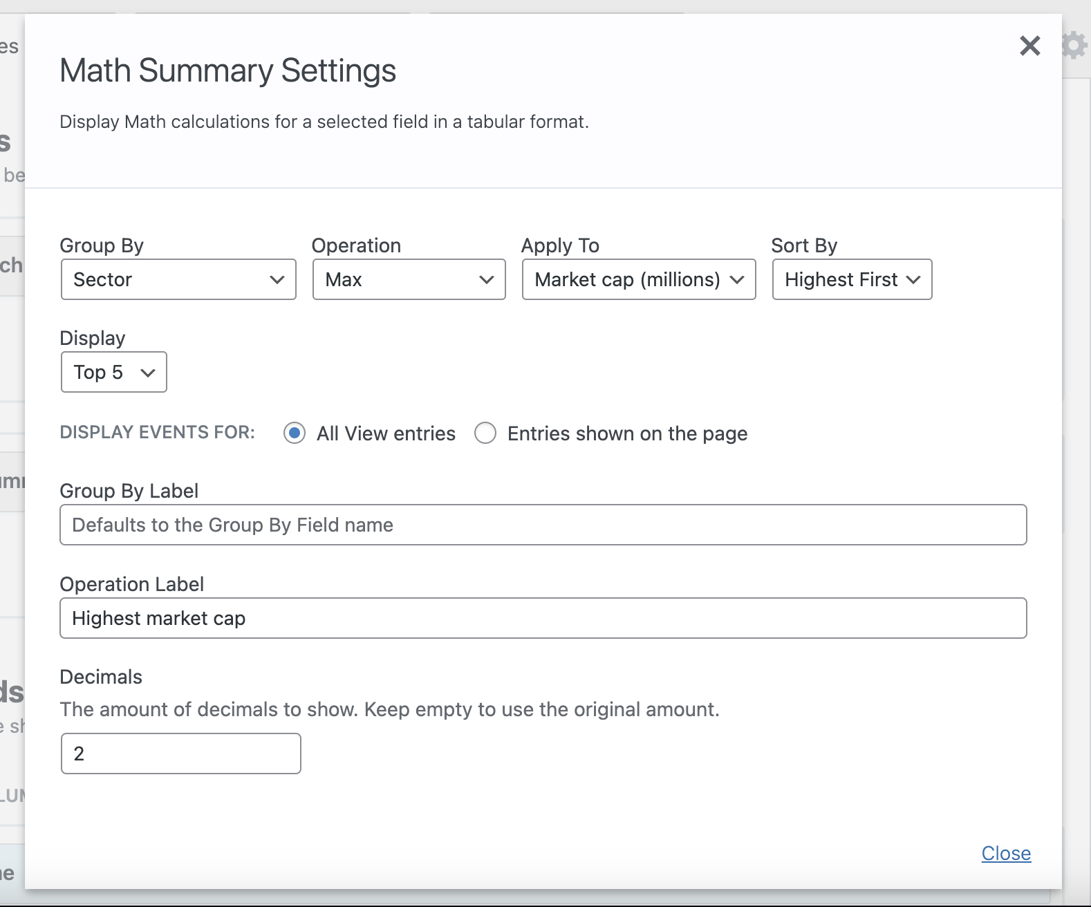Click the 'Entries shown on the page' text

[627, 433]
